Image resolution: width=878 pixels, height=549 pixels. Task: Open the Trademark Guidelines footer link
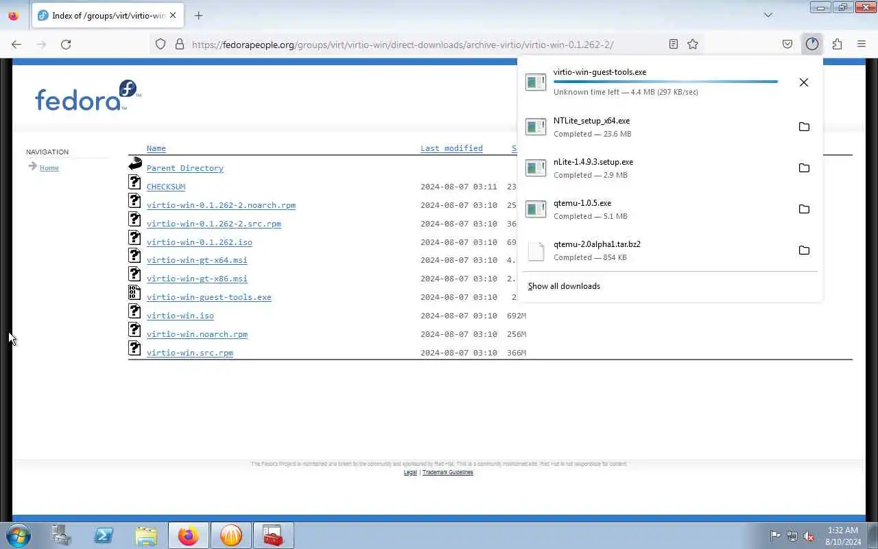(x=447, y=472)
